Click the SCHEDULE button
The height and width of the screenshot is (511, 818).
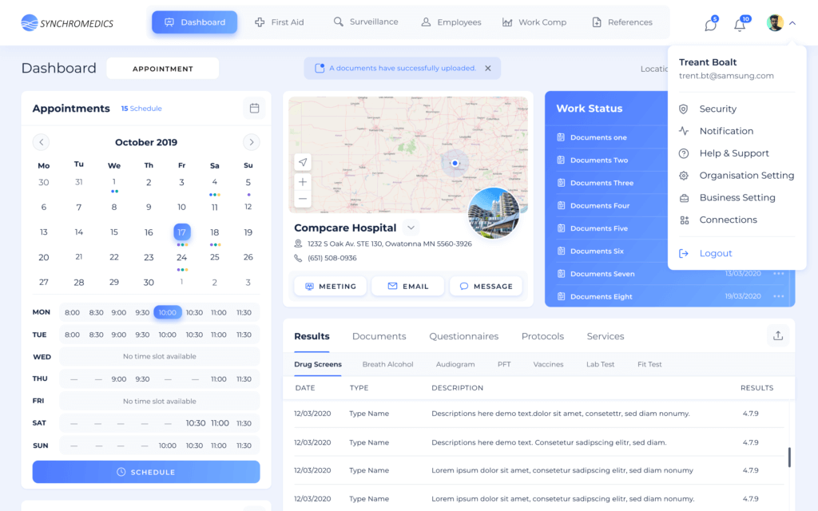point(145,472)
